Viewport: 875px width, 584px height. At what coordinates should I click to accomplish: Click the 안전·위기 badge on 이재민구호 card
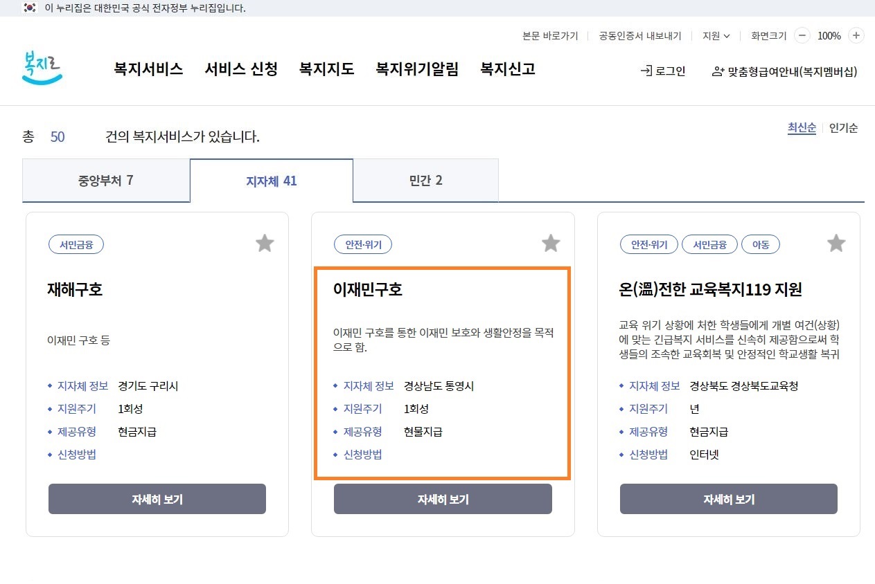pyautogui.click(x=362, y=244)
